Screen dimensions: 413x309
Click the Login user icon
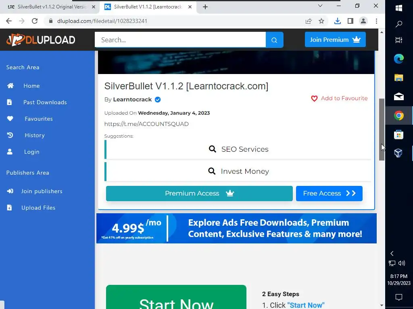coord(10,152)
